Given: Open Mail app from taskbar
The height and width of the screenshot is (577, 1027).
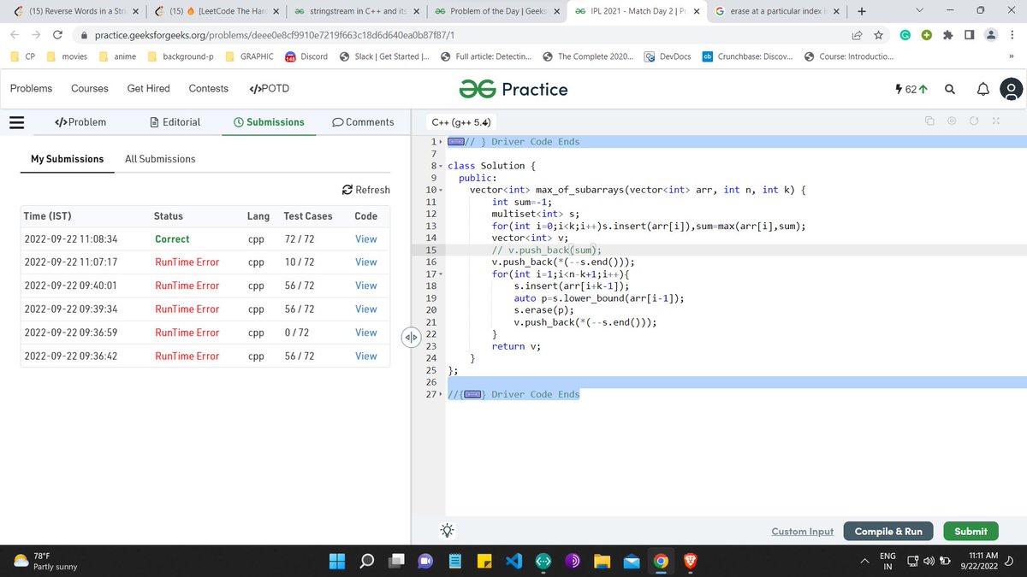Looking at the screenshot, I should pyautogui.click(x=631, y=562).
